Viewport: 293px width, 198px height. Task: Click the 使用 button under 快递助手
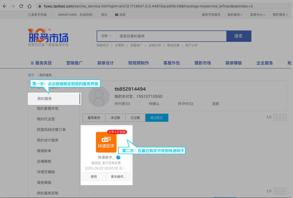pyautogui.click(x=94, y=177)
